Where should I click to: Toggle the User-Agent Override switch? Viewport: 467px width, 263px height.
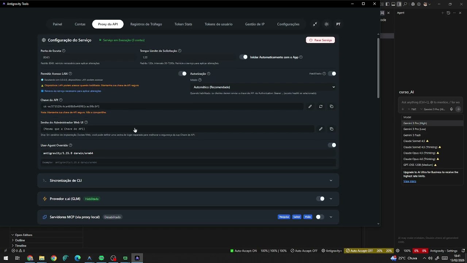(x=332, y=145)
